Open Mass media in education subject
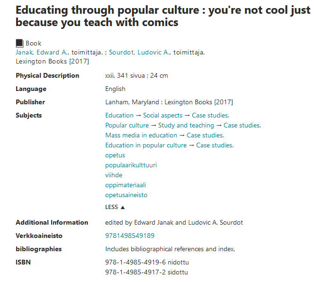Image resolution: width=315 pixels, height=282 pixels. click(141, 135)
